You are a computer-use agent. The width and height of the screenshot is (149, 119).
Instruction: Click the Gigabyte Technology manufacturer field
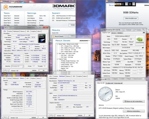75,81
